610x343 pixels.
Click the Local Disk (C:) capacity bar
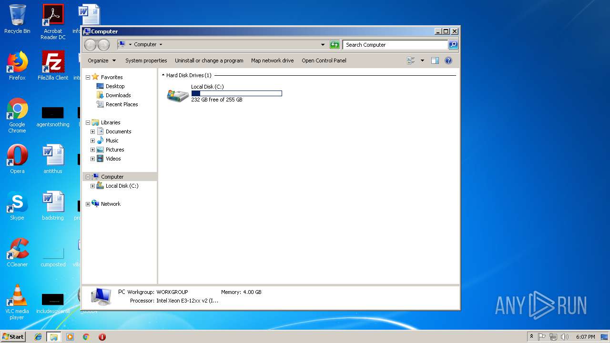[236, 93]
